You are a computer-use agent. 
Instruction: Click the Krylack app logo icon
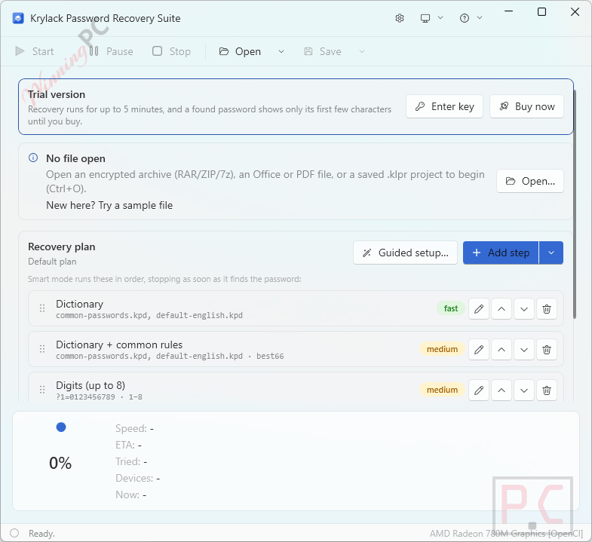coord(18,18)
